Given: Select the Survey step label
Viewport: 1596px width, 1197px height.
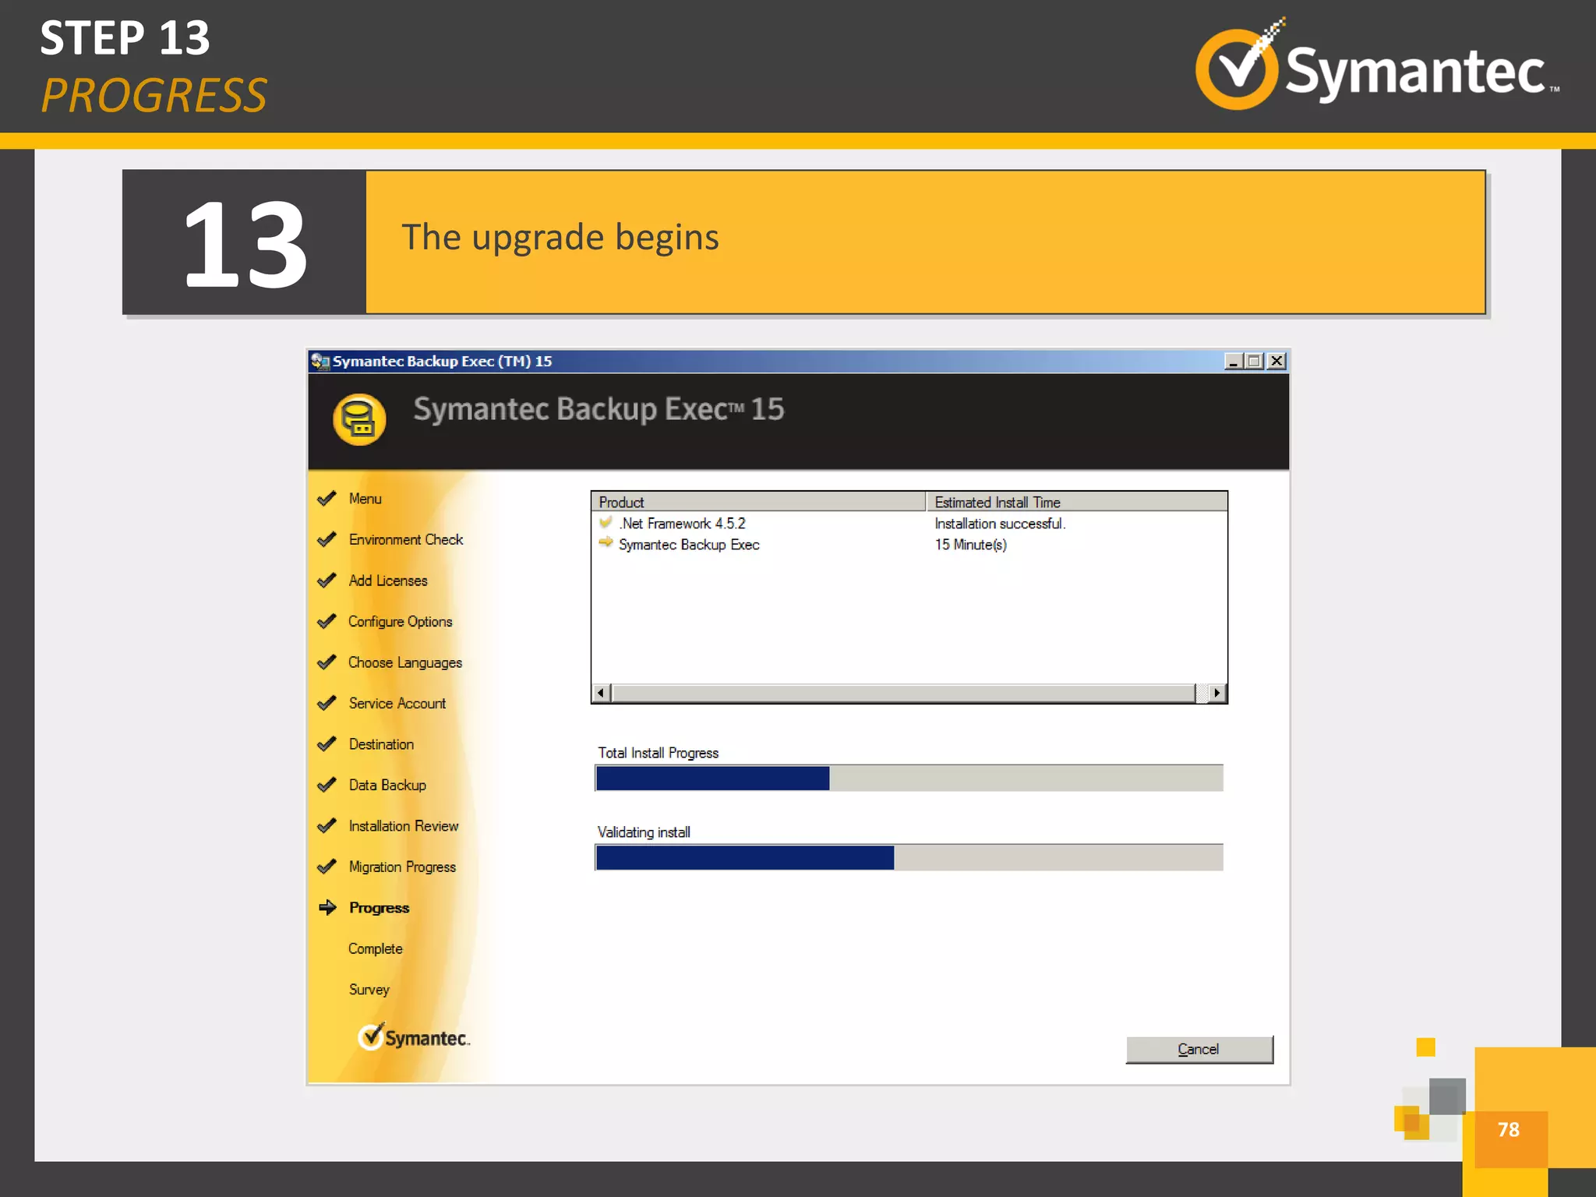Looking at the screenshot, I should 369,990.
